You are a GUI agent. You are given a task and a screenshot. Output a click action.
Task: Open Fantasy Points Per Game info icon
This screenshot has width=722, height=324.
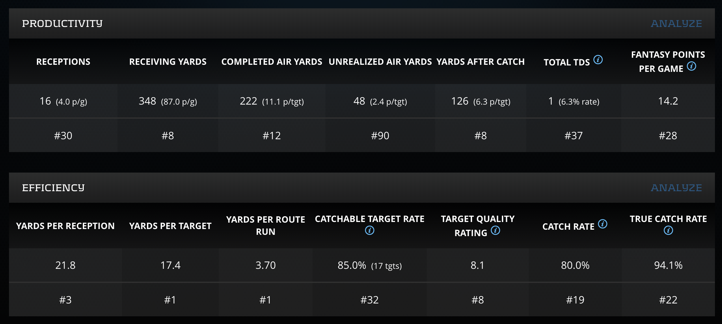[692, 66]
